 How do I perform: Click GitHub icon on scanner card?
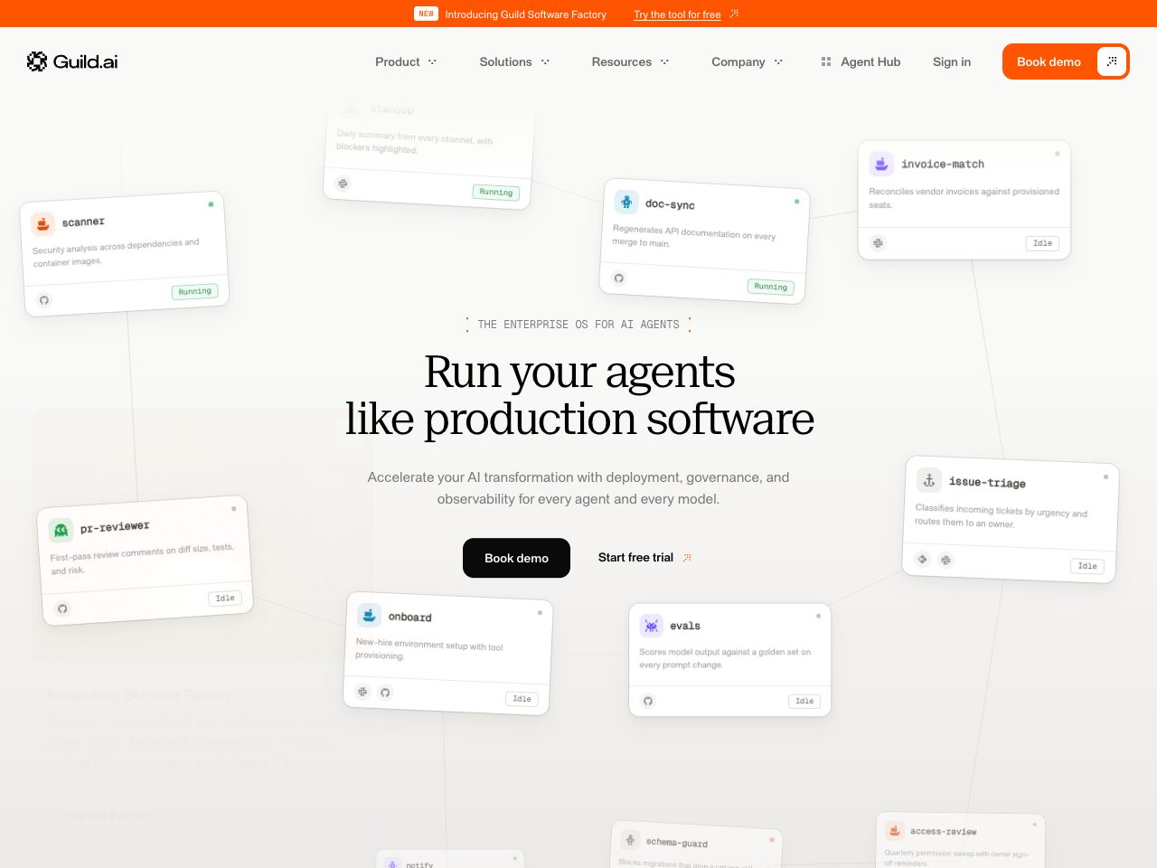pyautogui.click(x=44, y=300)
